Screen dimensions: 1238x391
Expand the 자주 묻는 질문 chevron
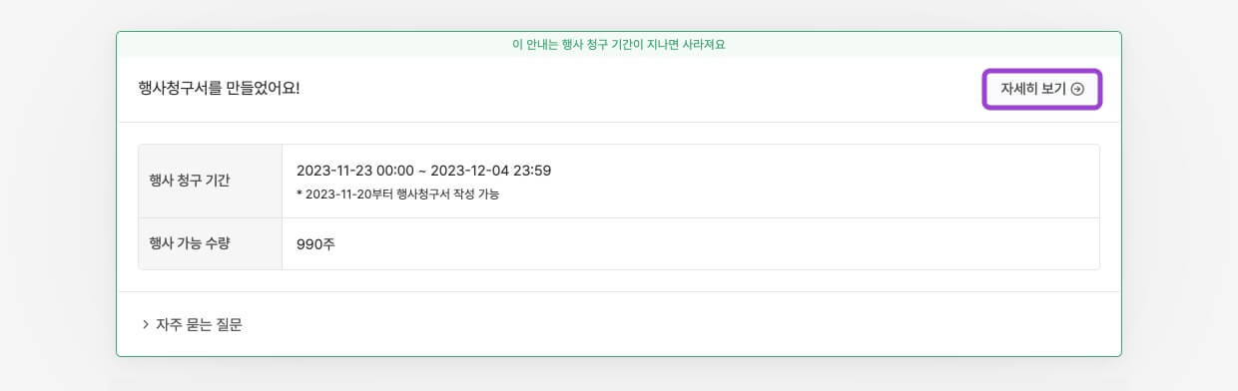click(x=146, y=324)
